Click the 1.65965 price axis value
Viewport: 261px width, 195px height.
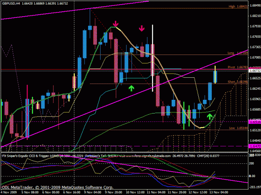click(x=255, y=99)
